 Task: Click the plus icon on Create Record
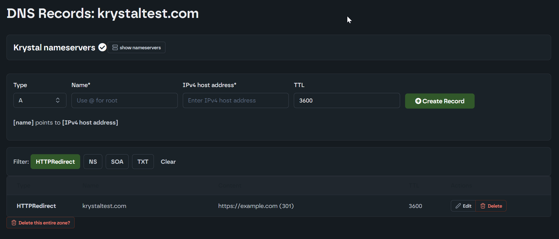coord(418,101)
